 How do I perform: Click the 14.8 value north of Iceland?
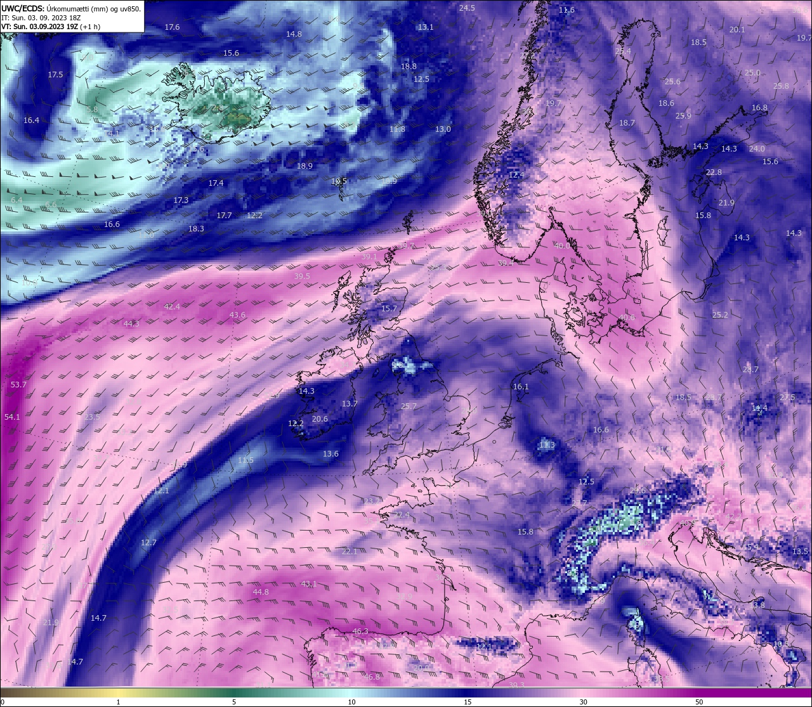294,34
